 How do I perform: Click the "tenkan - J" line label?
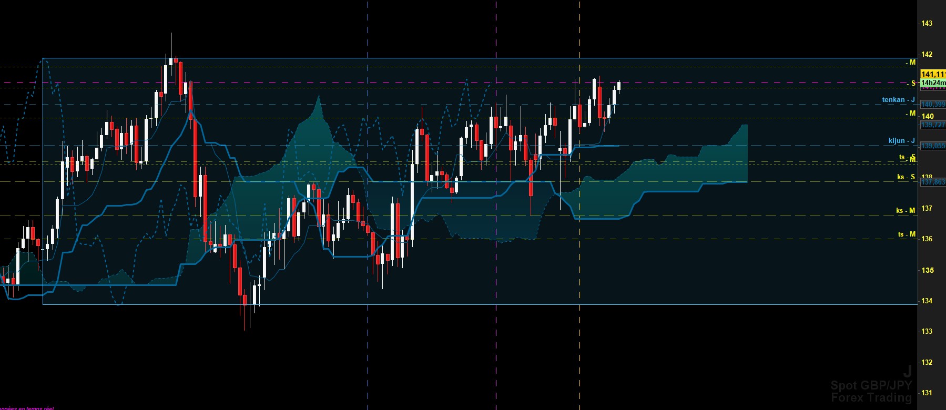click(x=898, y=99)
